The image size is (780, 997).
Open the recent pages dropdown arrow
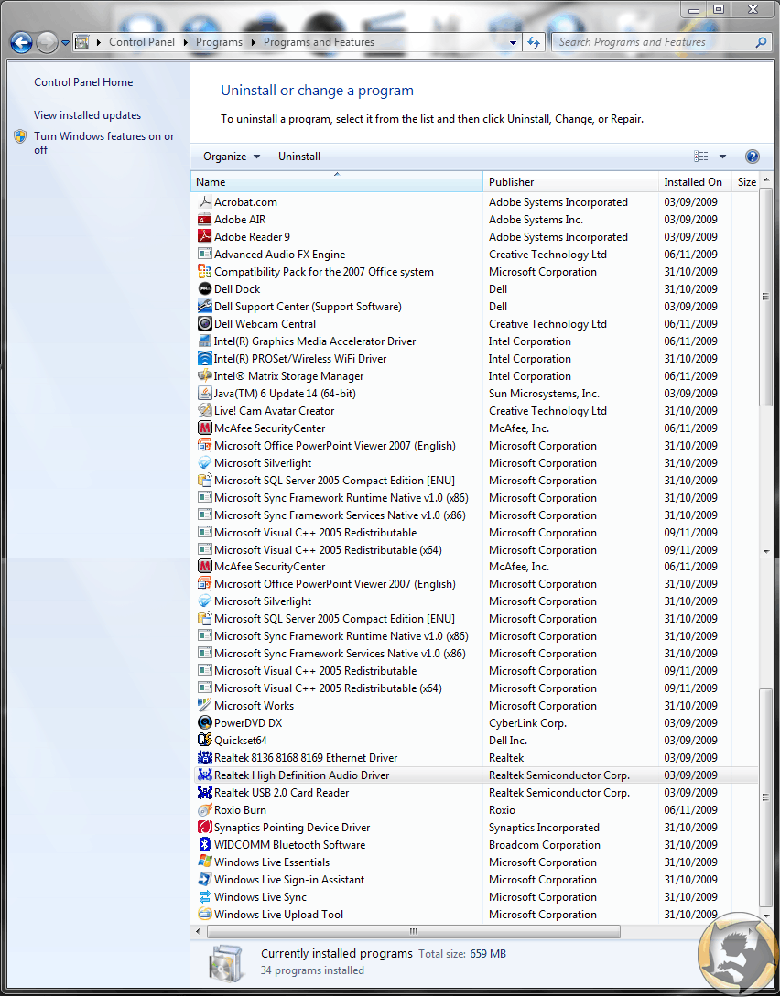(65, 43)
